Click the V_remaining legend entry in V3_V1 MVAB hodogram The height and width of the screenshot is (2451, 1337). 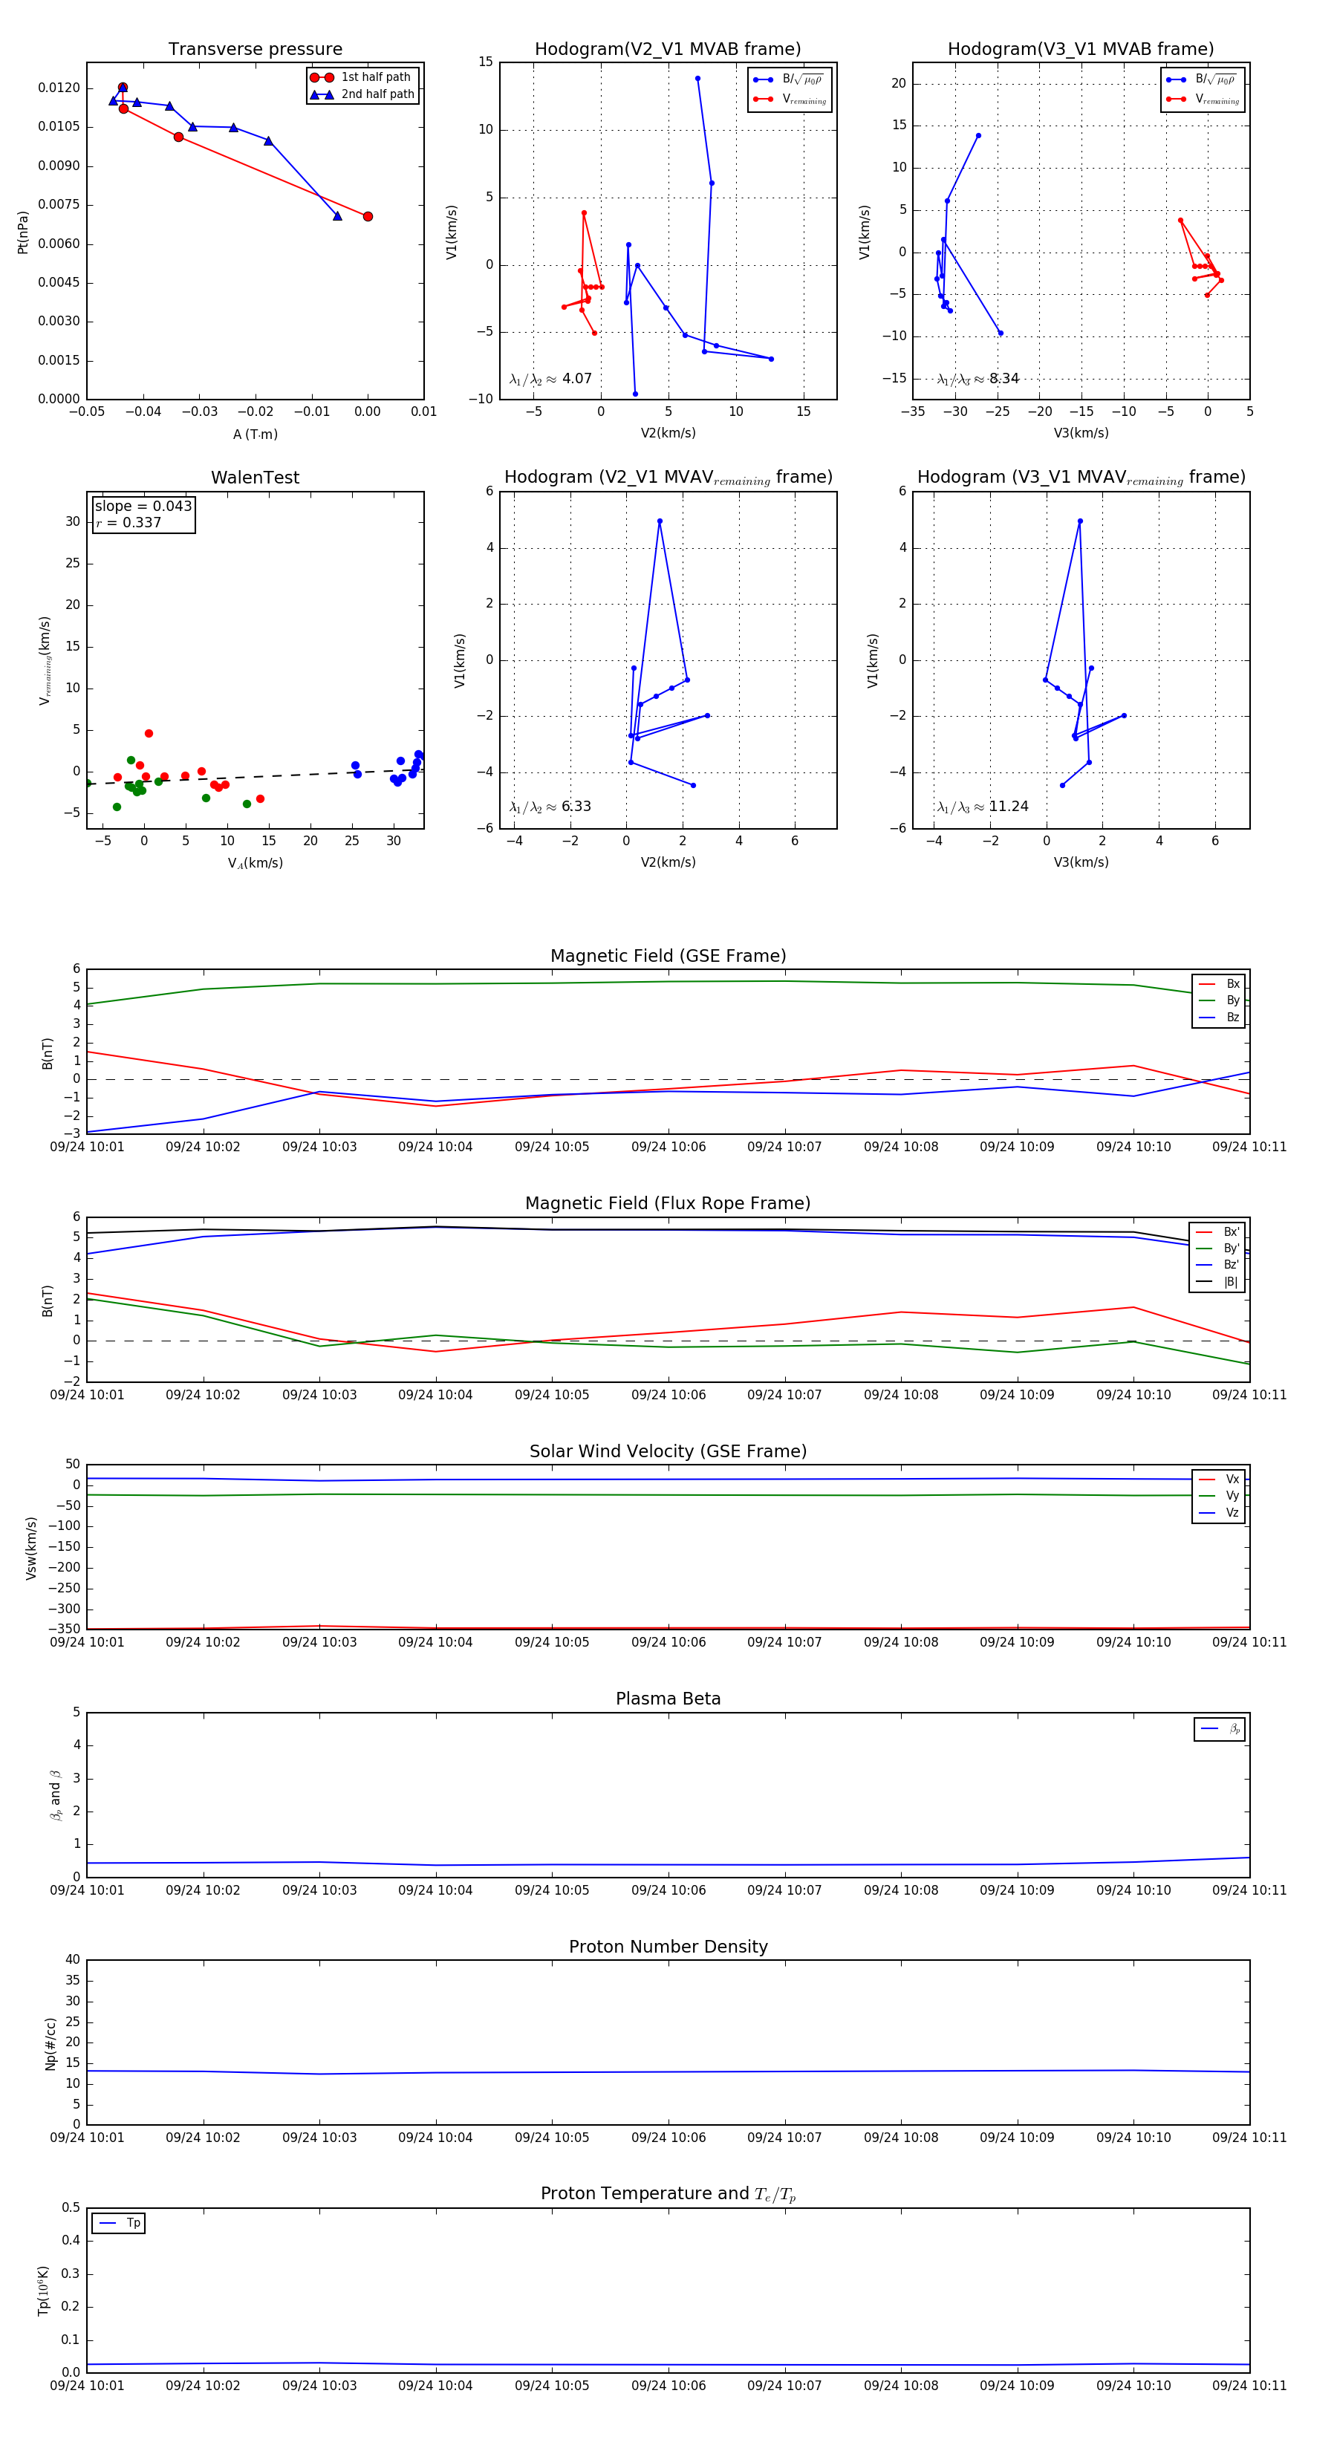click(1203, 99)
